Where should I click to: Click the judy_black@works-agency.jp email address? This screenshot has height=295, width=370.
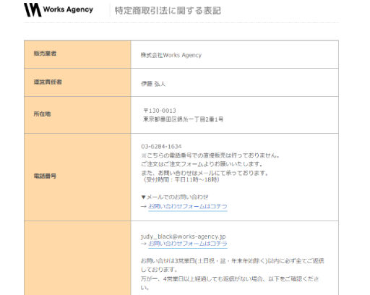click(x=184, y=236)
